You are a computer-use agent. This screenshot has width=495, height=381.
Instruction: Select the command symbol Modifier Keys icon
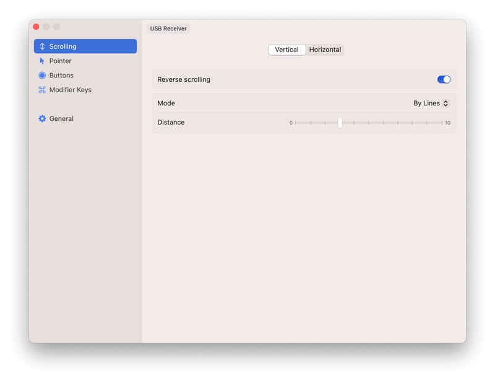[x=42, y=89]
